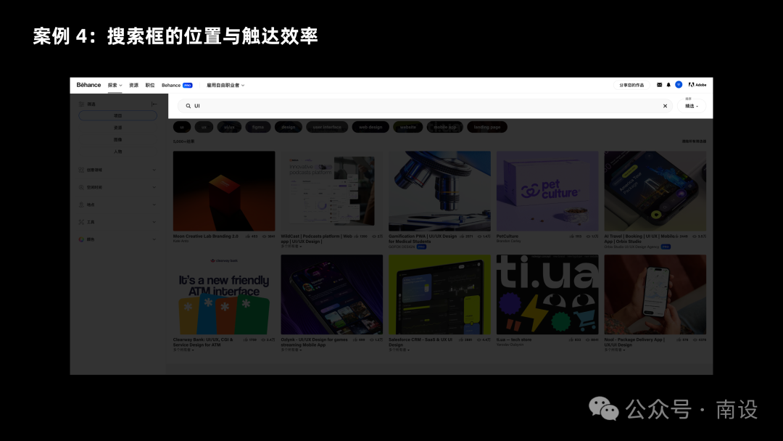Image resolution: width=783 pixels, height=441 pixels.
Task: Click the 空闲时间 icon in sidebar
Action: [81, 187]
